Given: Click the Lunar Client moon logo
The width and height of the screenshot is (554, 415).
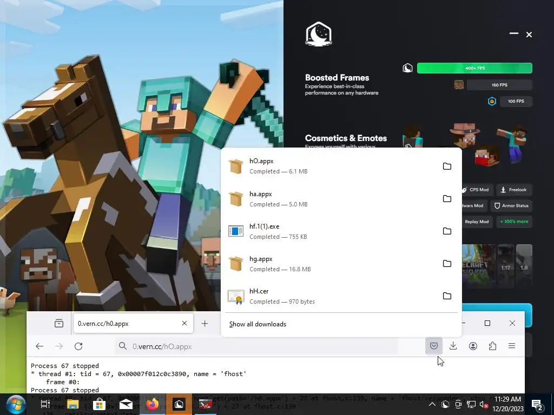Looking at the screenshot, I should click(318, 34).
